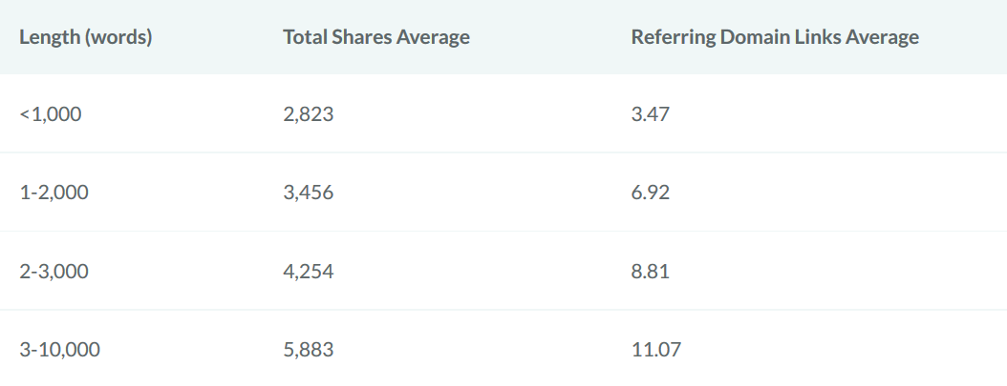Select the <1,000 length cell
The image size is (1007, 386).
click(x=51, y=114)
